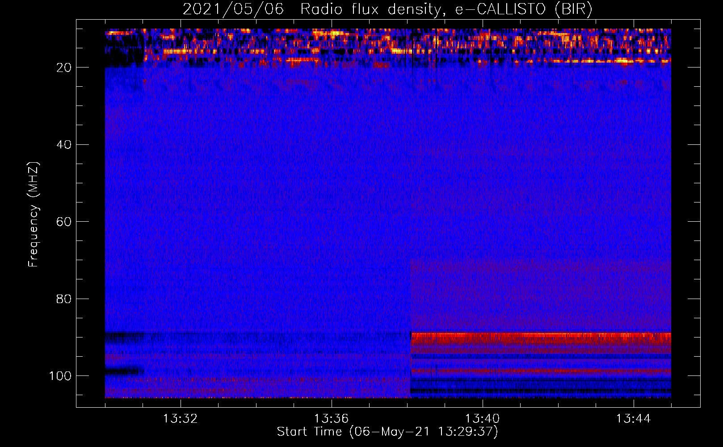Image resolution: width=723 pixels, height=447 pixels.
Task: Click the 13:32 time tick label
Action: click(181, 419)
